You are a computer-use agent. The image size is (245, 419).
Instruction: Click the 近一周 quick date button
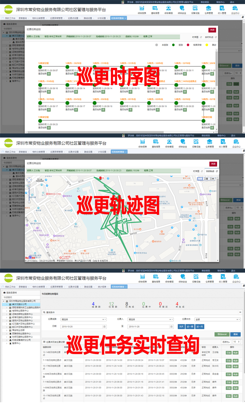[x=190, y=327]
